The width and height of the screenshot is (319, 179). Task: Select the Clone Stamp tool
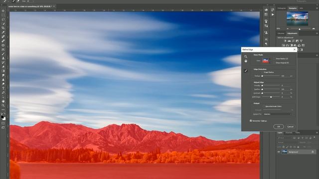3,58
